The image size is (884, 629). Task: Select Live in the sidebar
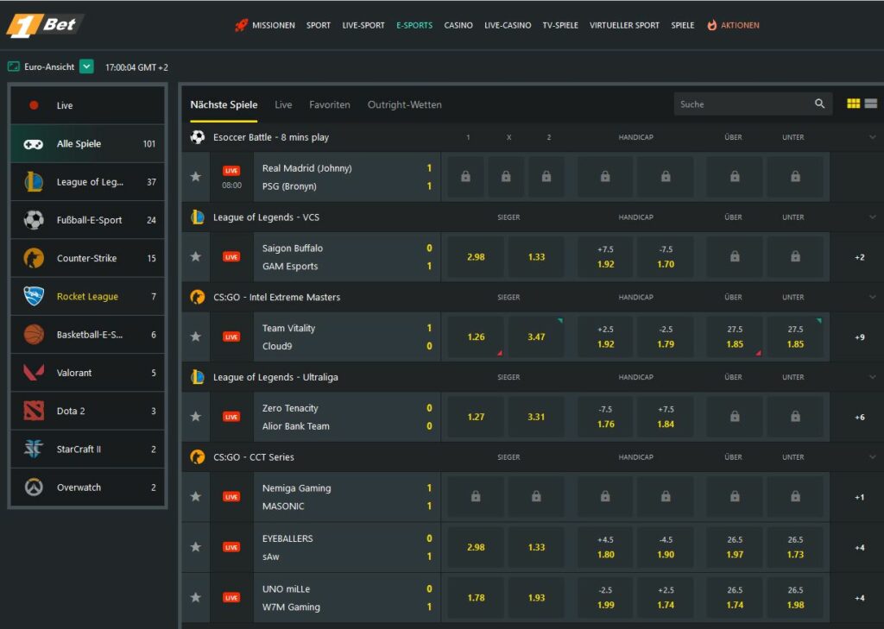87,105
